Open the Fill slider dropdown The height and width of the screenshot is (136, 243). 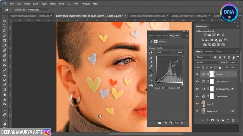pyautogui.click(x=237, y=68)
